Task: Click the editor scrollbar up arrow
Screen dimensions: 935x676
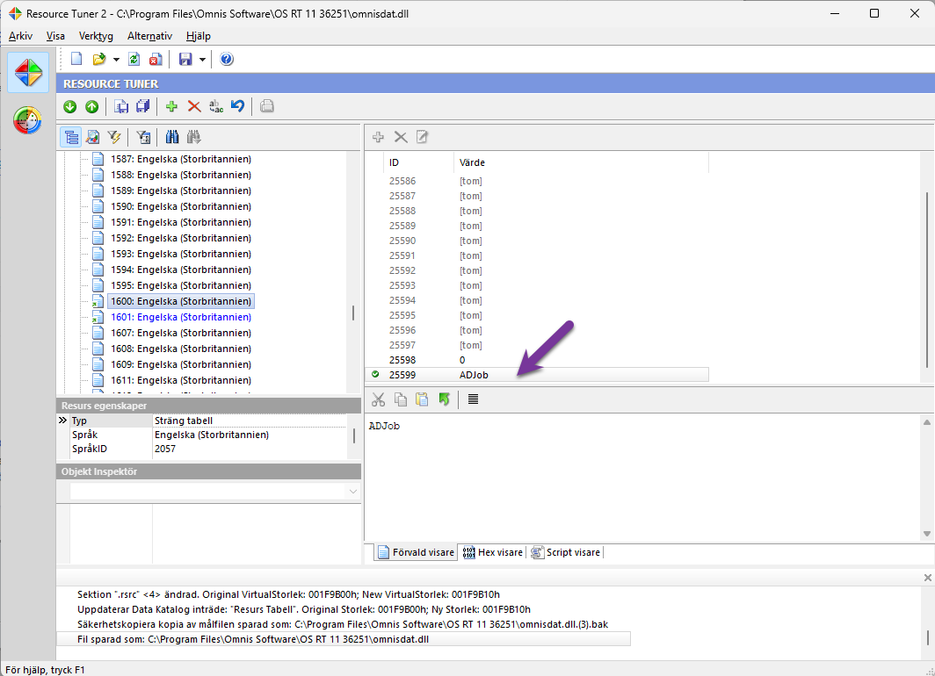Action: [926, 422]
